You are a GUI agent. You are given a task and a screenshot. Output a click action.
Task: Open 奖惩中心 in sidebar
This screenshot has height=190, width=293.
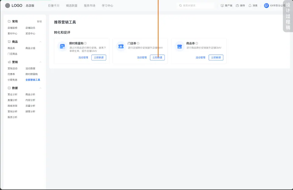tap(30, 34)
